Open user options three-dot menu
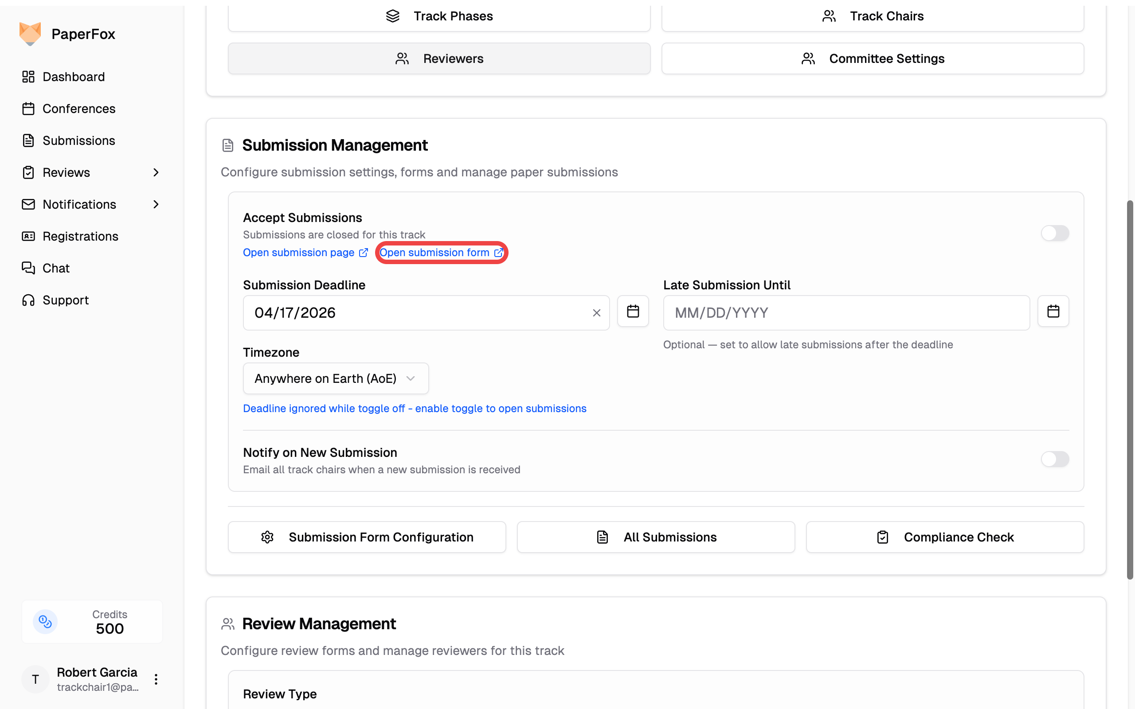 (156, 679)
